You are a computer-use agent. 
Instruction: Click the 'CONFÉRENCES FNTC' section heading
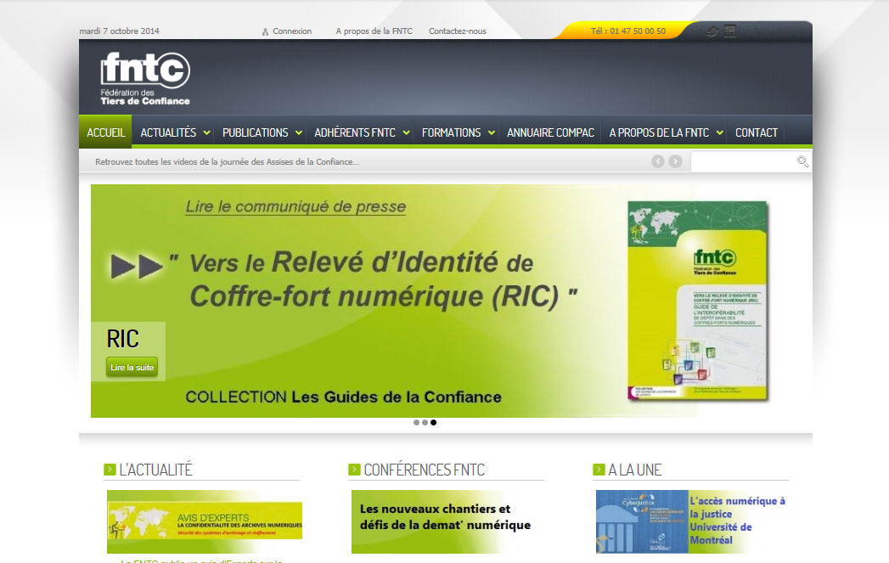pyautogui.click(x=424, y=470)
